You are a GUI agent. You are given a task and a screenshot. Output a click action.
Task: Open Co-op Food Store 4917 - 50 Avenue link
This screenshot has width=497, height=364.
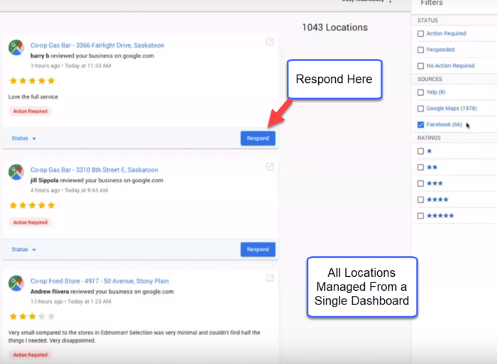point(99,281)
